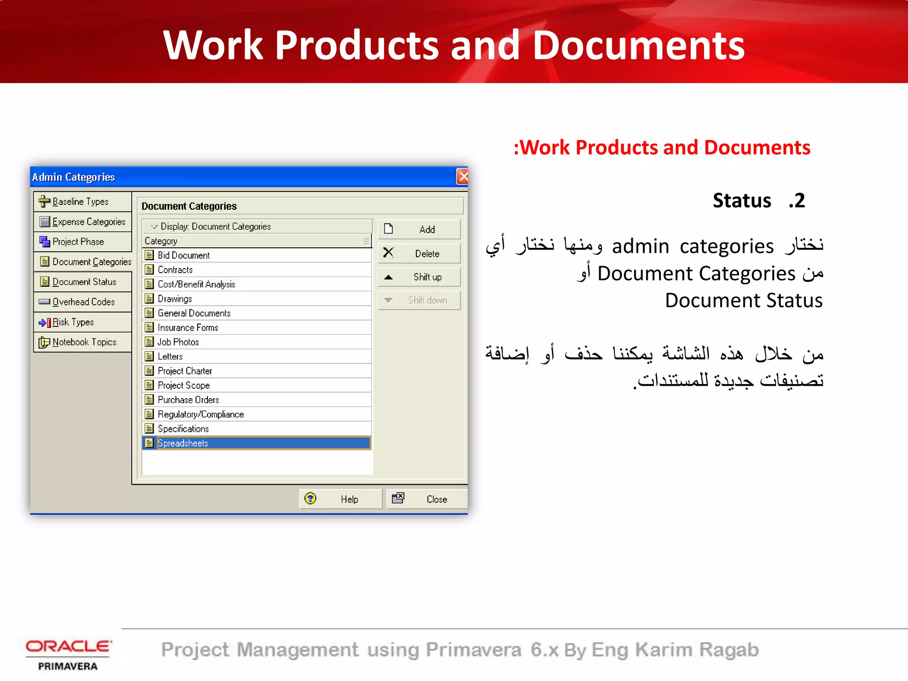Click the Close button label
The width and height of the screenshot is (908, 681).
click(x=437, y=499)
